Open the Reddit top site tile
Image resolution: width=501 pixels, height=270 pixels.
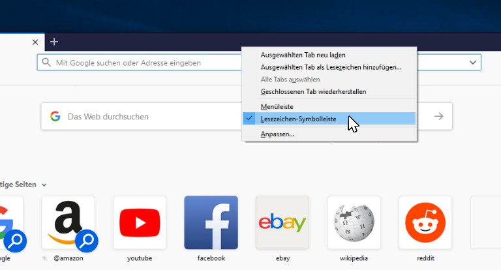[425, 222]
